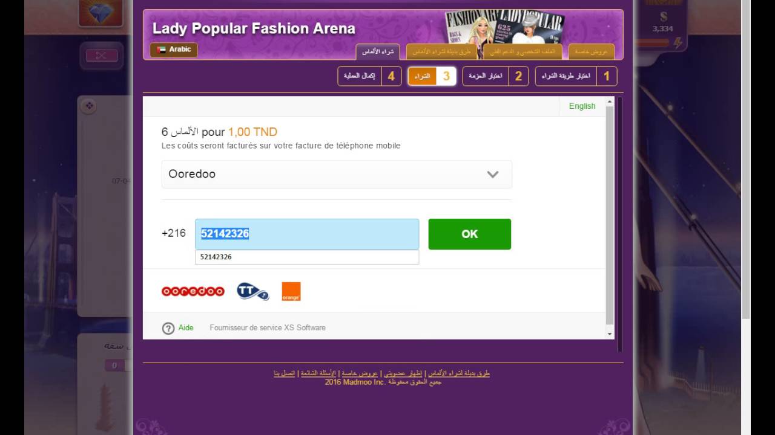Screen dimensions: 775x435
Task: Open the عروض خاصة tab
Action: (592, 52)
